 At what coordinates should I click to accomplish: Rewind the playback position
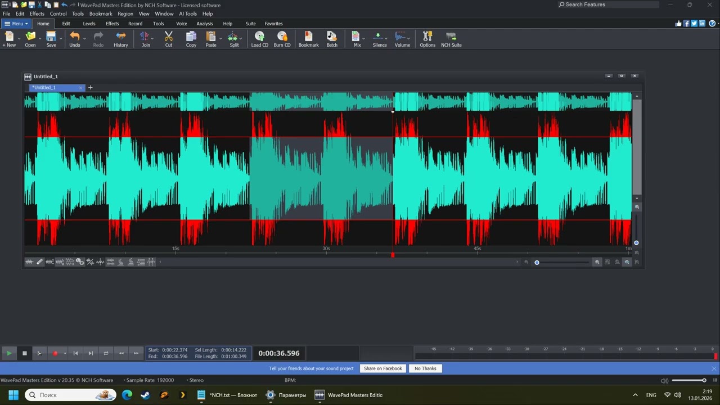coord(121,353)
